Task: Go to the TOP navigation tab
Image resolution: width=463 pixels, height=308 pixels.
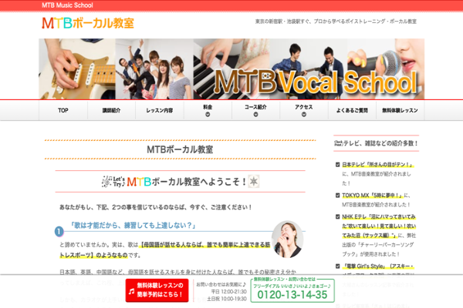Action: click(63, 111)
